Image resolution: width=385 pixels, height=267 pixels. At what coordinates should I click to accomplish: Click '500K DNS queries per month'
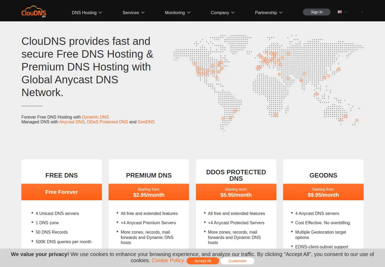click(x=64, y=242)
